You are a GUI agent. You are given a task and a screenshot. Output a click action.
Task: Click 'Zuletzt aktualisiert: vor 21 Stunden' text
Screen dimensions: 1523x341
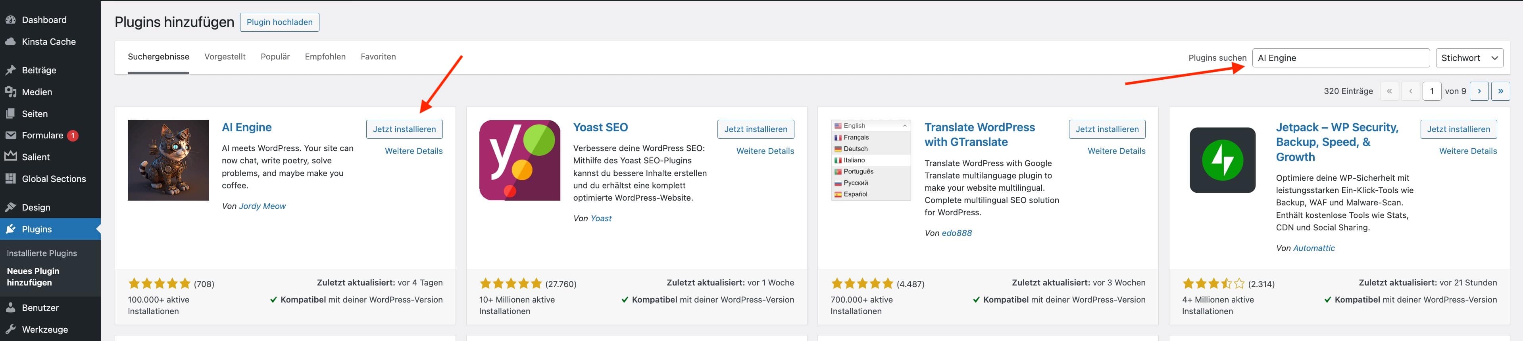point(1428,282)
